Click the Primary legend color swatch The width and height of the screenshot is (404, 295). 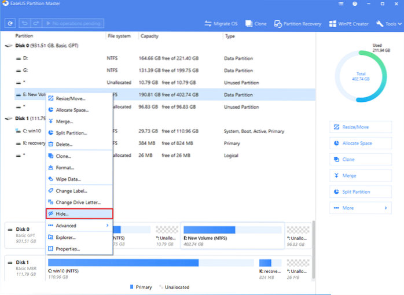(133, 287)
